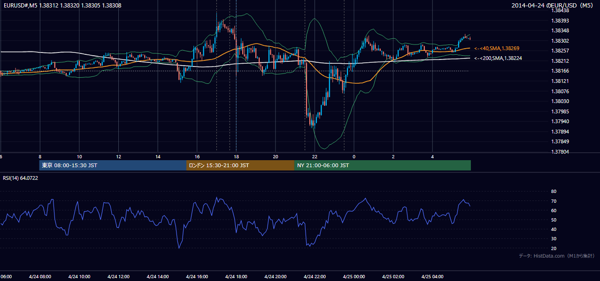The image size is (600, 281).
Task: Click price axis value 1.37894
Action: [x=560, y=132]
